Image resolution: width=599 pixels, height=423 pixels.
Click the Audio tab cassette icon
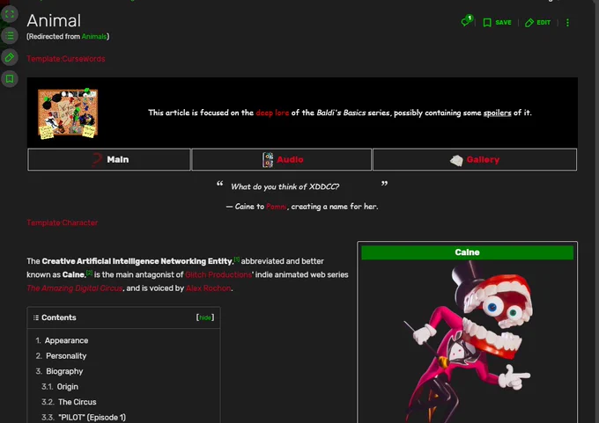268,160
